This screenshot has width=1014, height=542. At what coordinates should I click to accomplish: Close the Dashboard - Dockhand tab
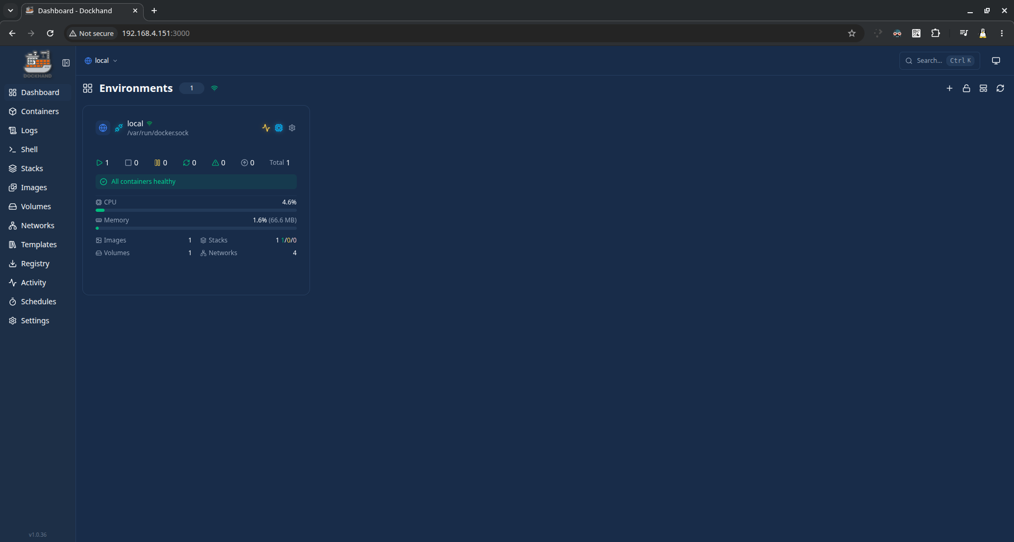point(135,11)
